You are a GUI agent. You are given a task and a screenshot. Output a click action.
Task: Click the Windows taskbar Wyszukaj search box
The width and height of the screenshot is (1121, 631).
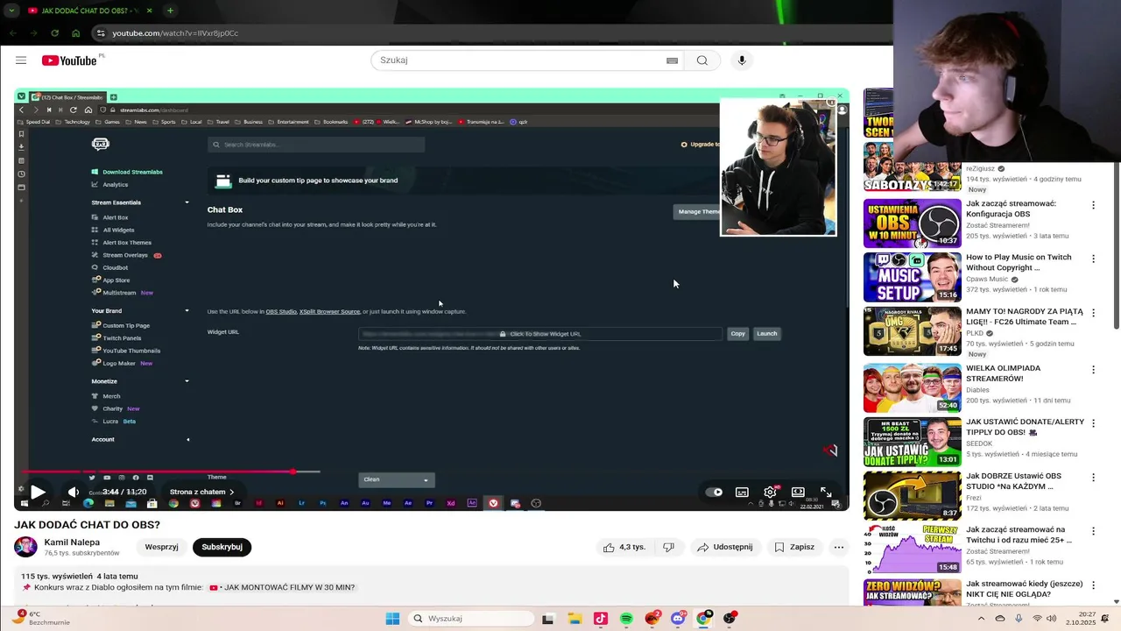click(470, 619)
